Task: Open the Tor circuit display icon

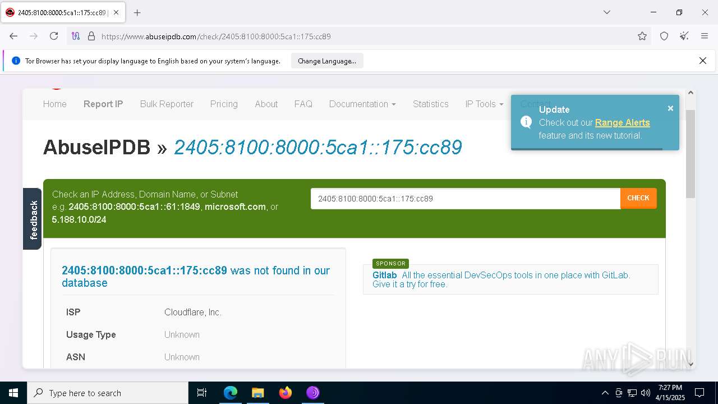Action: coord(76,36)
